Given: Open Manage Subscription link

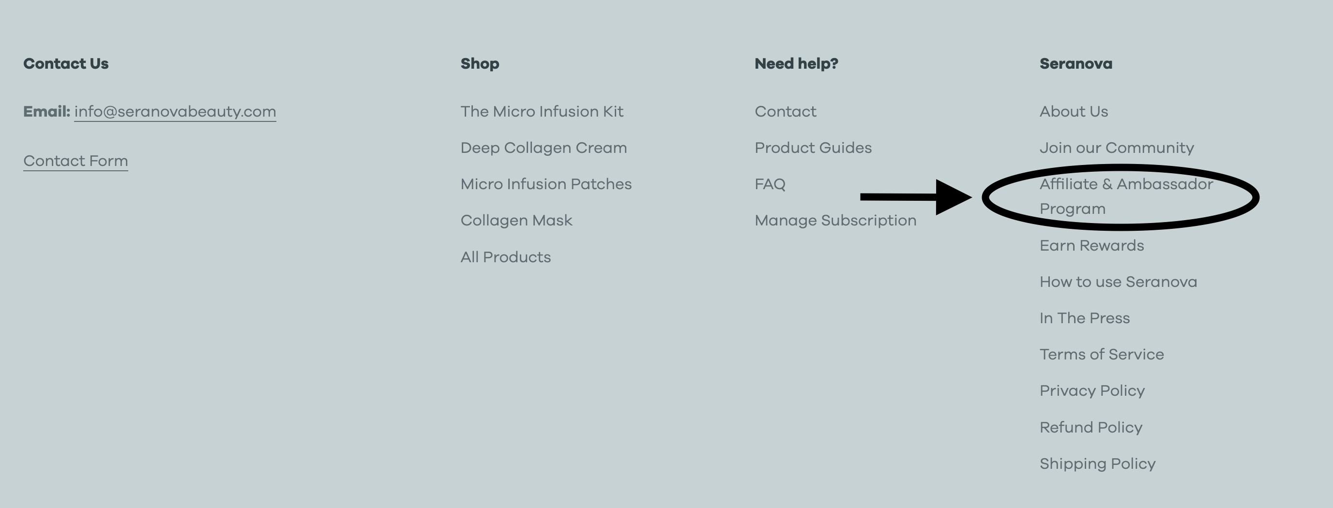Looking at the screenshot, I should (835, 220).
